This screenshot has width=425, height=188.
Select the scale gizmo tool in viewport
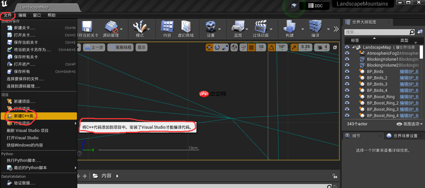tap(225, 47)
